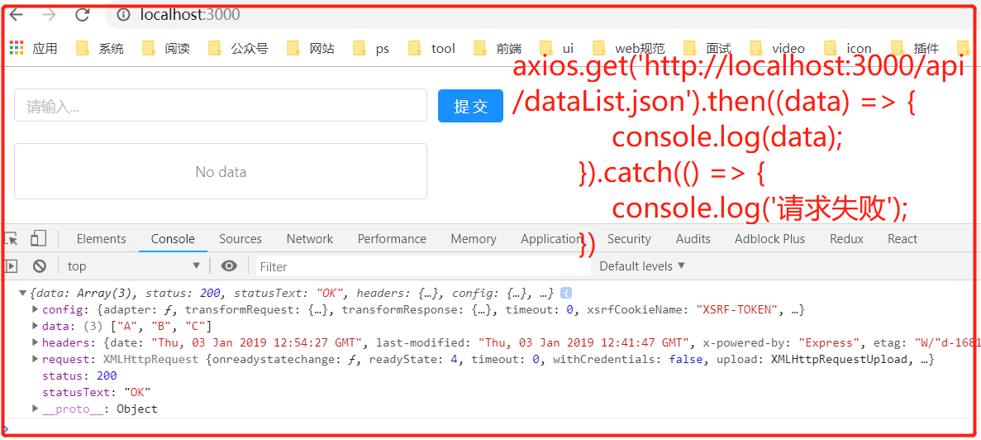Click the eye icon for live expressions
Viewport: 981px width, 440px height.
[x=229, y=266]
